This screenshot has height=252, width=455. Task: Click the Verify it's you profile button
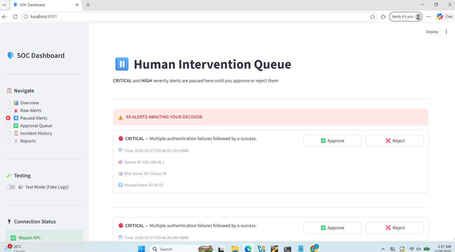[406, 17]
